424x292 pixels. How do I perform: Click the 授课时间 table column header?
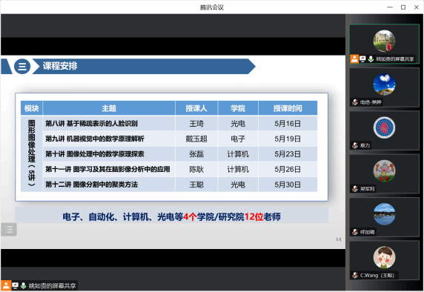click(x=288, y=108)
